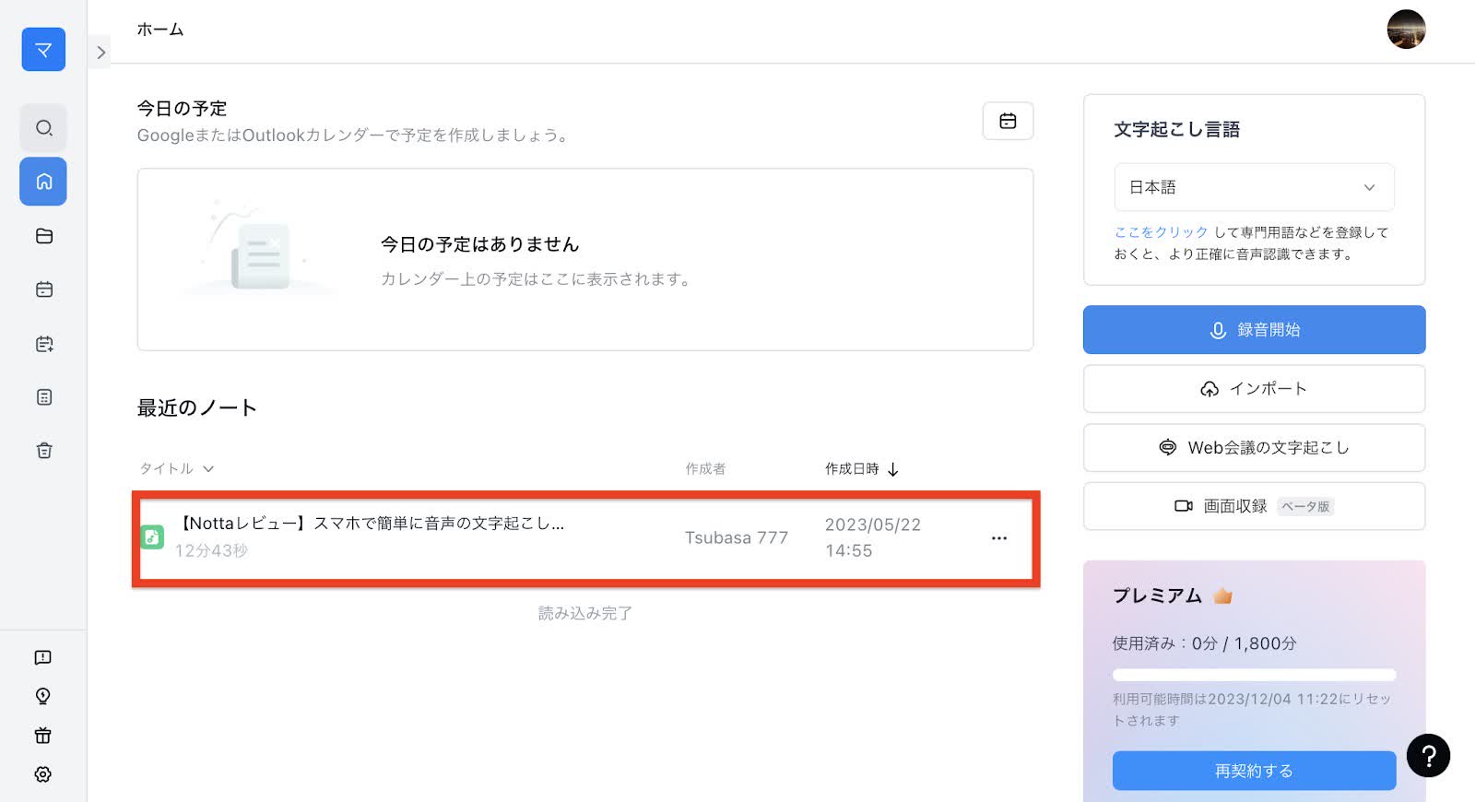This screenshot has width=1475, height=802.
Task: Click the ベータ版 badge
Action: tap(1305, 507)
